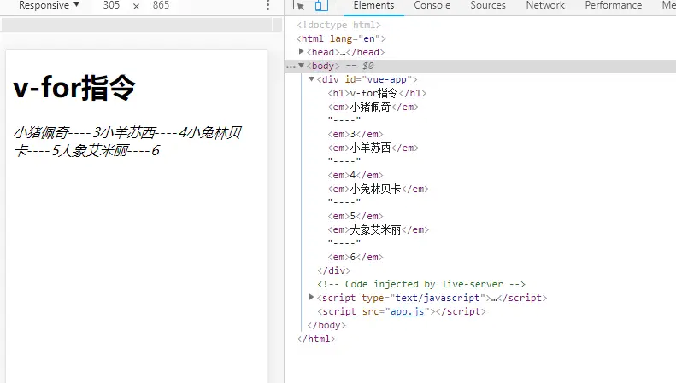
Task: Open the Responsive device dropdown
Action: pyautogui.click(x=50, y=5)
